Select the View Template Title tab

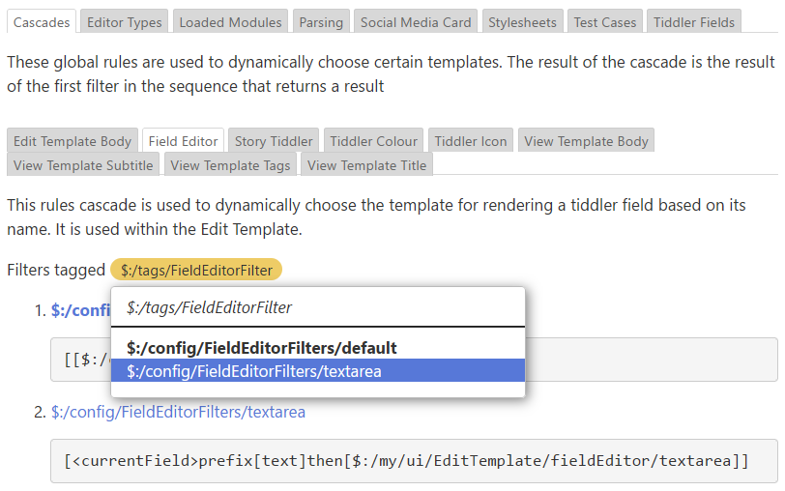[x=366, y=165]
